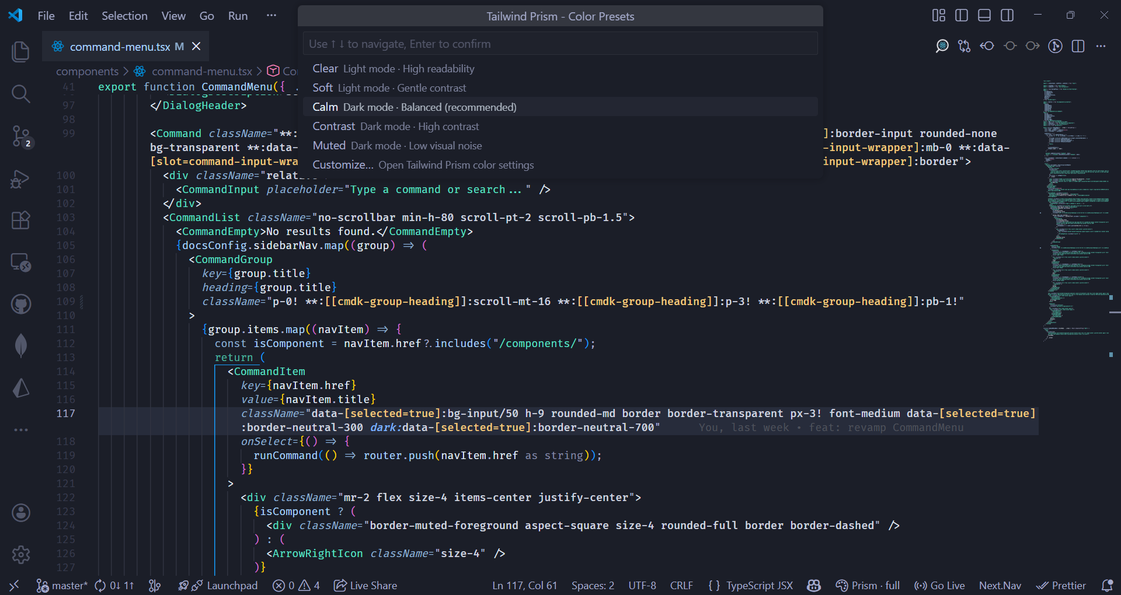This screenshot has width=1121, height=595.
Task: Open the Accounts menu
Action: coord(21,513)
